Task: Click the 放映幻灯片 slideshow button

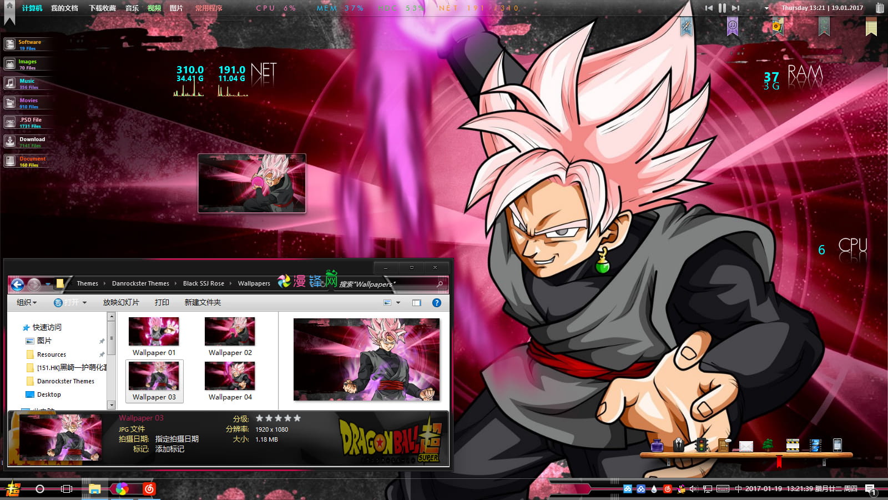Action: pyautogui.click(x=120, y=303)
